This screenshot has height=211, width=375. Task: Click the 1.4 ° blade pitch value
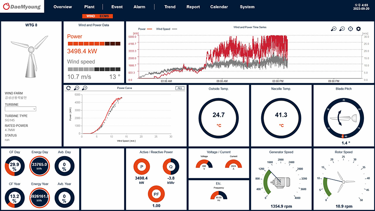(x=346, y=143)
